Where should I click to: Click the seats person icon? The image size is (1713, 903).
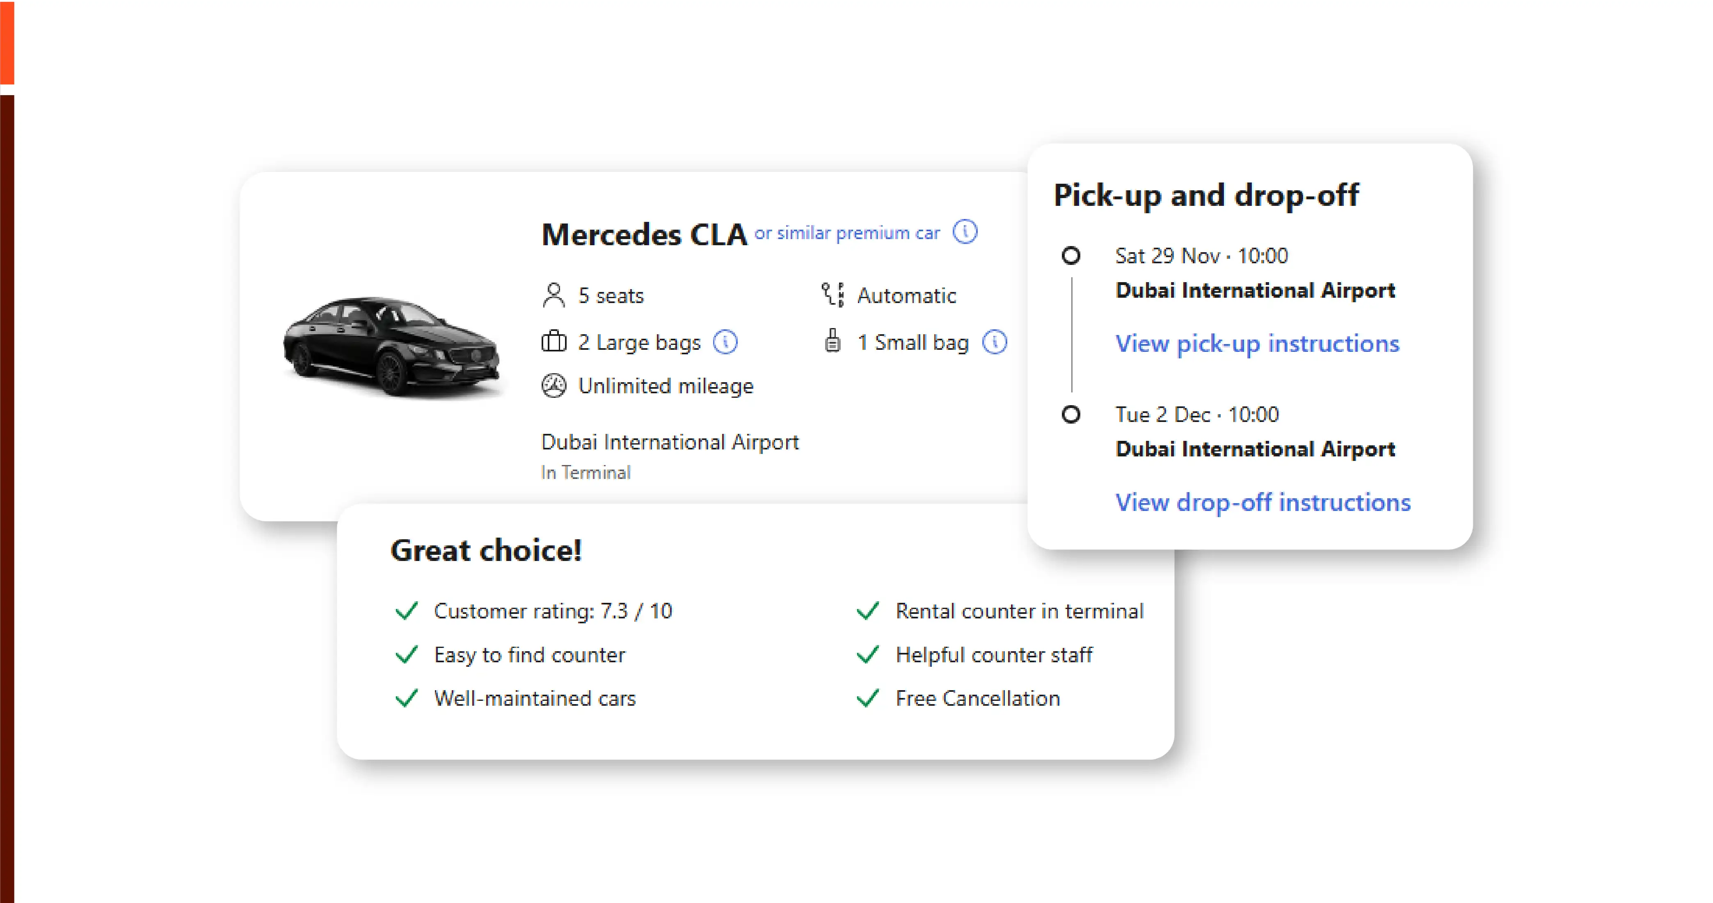click(x=553, y=295)
